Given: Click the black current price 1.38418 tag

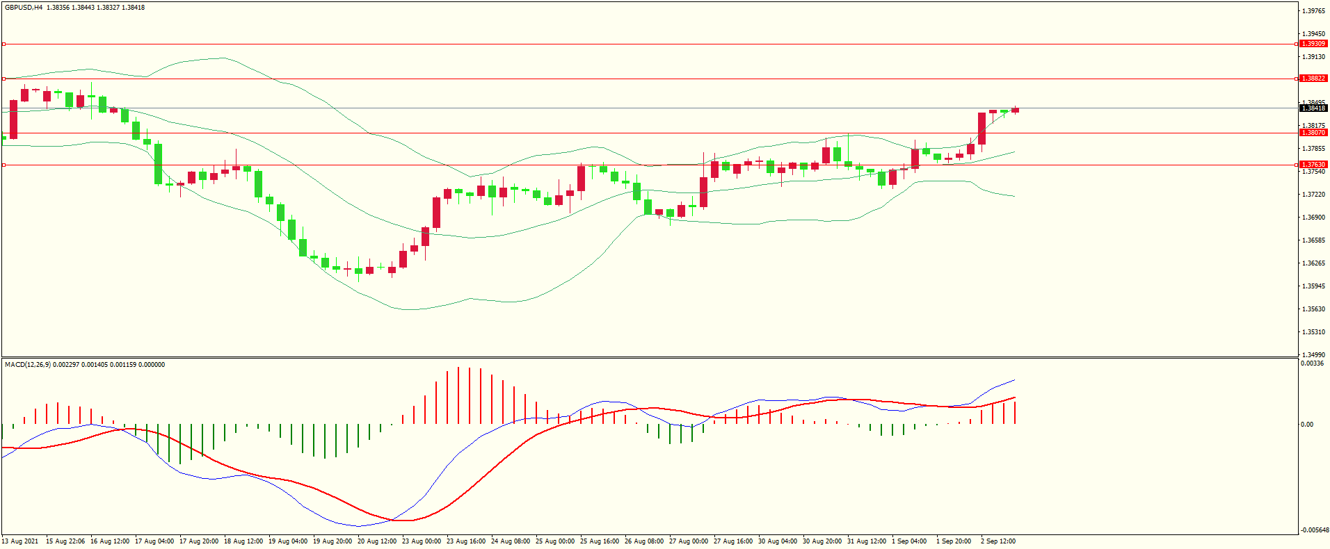Looking at the screenshot, I should pyautogui.click(x=1313, y=108).
